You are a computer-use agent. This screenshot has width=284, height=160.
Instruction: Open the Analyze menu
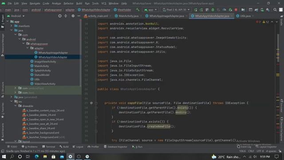click(56, 4)
